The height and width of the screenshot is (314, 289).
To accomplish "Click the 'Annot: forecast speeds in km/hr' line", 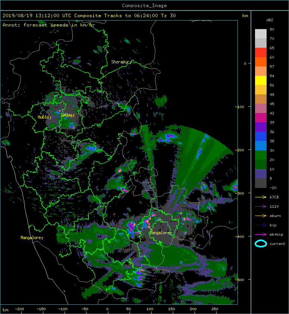I will (49, 25).
